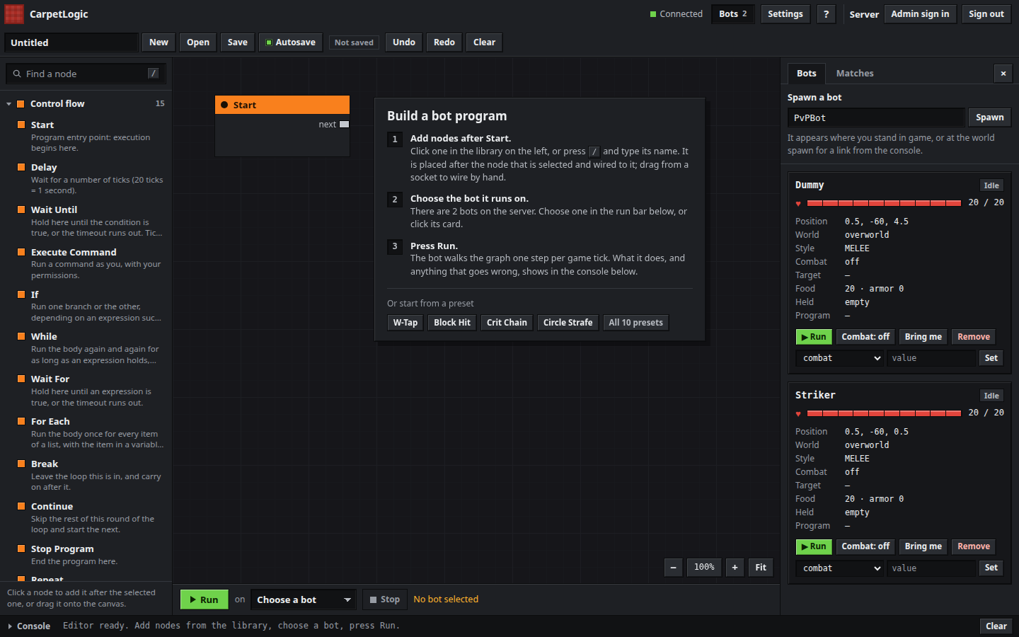This screenshot has width=1019, height=637.
Task: Select the Bots tab in side panel
Action: click(x=806, y=74)
